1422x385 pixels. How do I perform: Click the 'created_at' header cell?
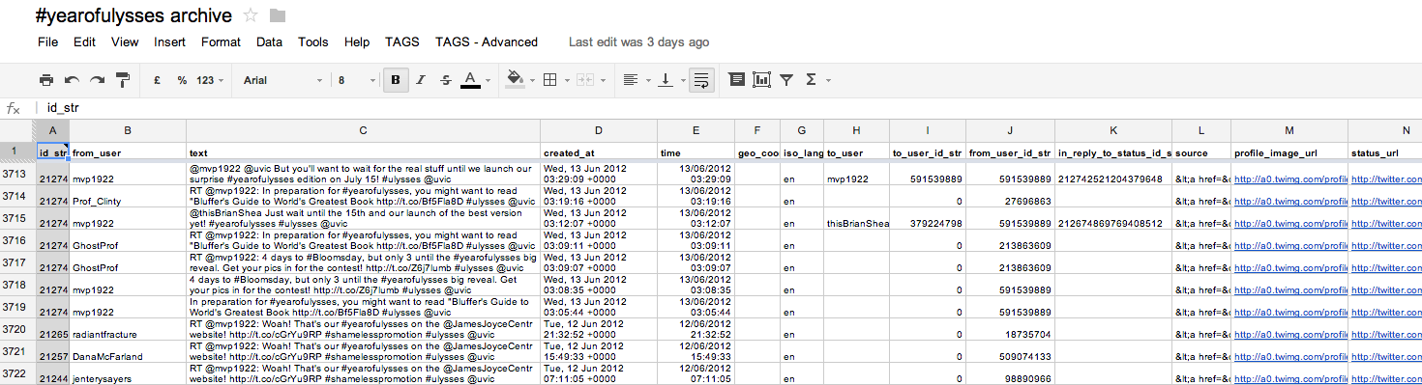point(599,151)
